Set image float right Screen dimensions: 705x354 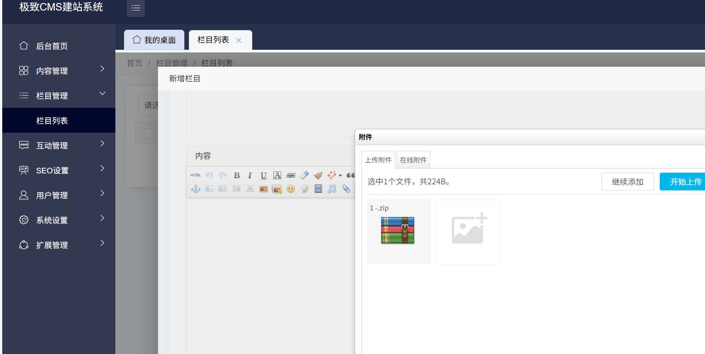[236, 189]
